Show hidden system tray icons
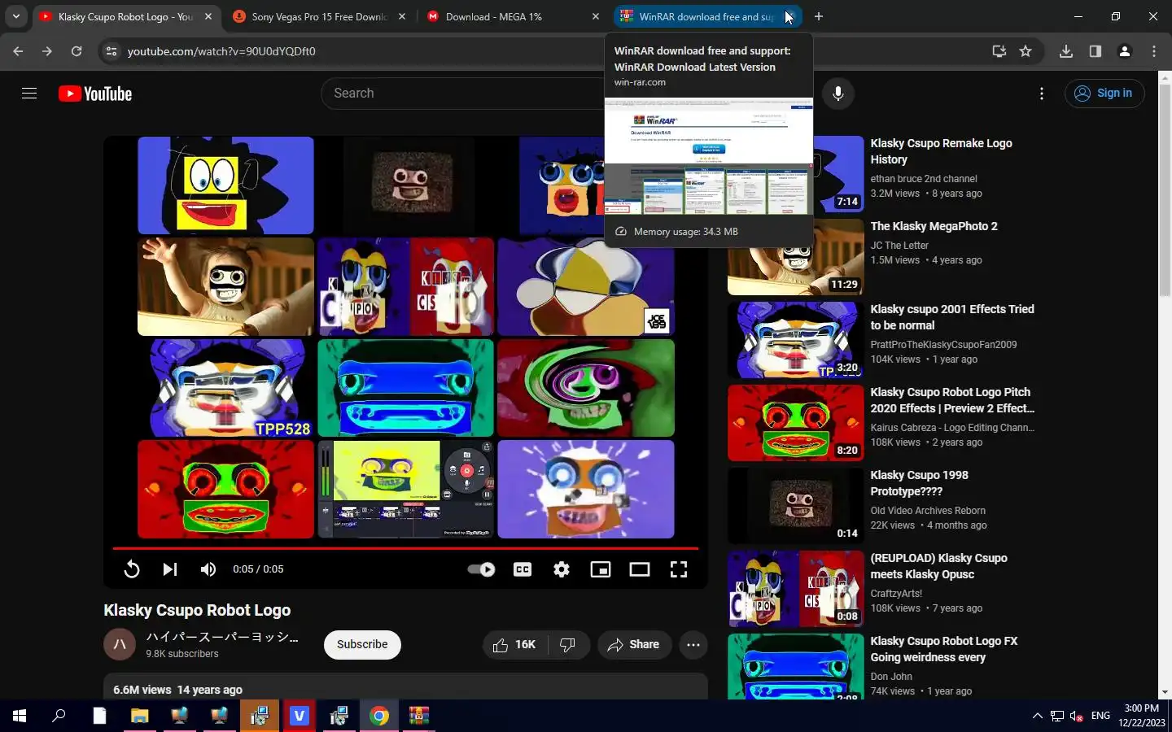Image resolution: width=1172 pixels, height=732 pixels. 1037,716
